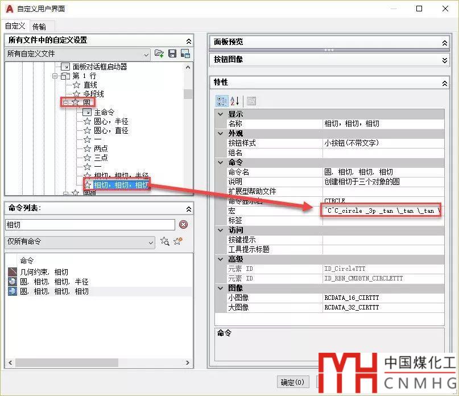Click the alphabetical sort properties icon
Image resolution: width=459 pixels, height=396 pixels.
235,101
